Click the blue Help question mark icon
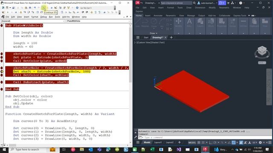The image size is (273, 153). [77, 8]
